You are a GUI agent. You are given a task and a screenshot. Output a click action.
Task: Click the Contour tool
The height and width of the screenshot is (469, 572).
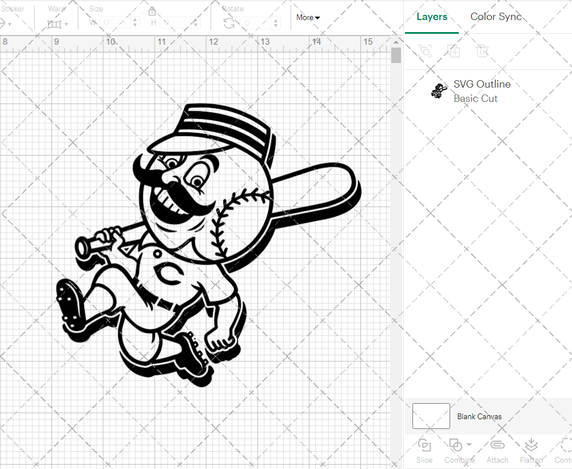pos(563,451)
